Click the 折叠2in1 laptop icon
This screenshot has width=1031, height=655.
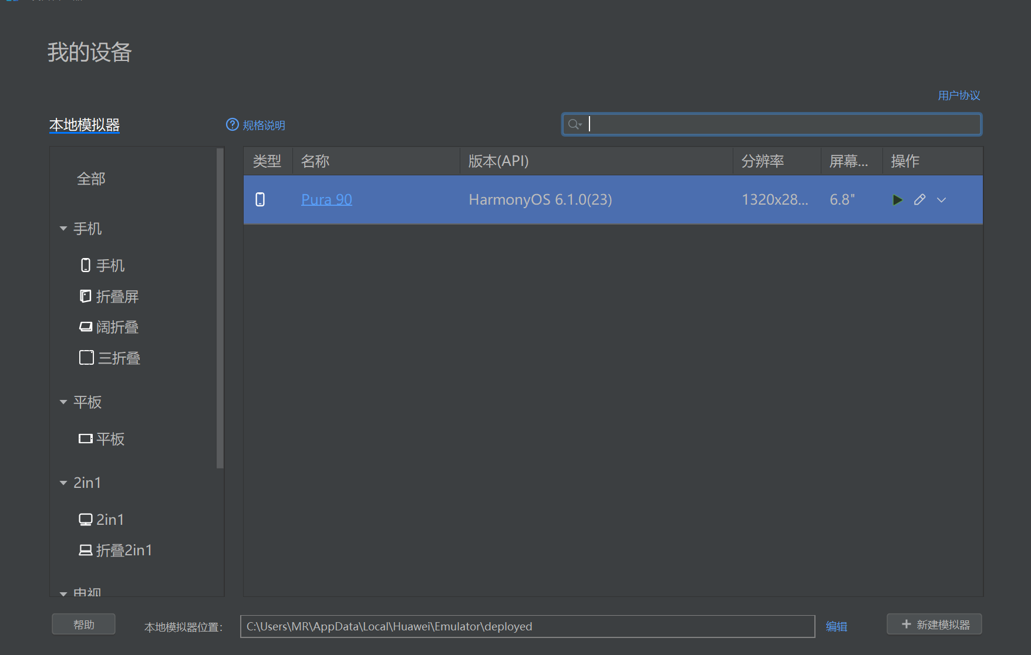coord(86,550)
